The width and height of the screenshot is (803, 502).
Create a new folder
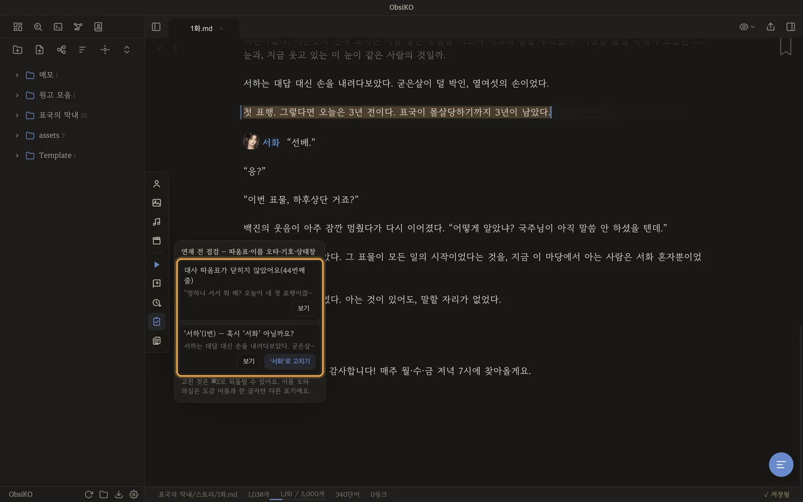18,49
